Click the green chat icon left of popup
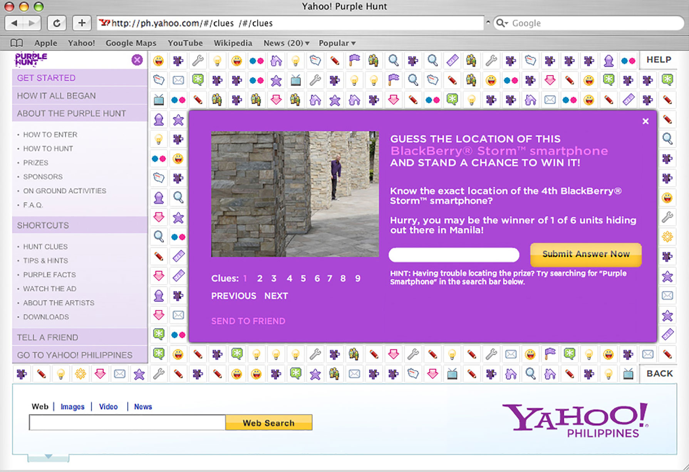Viewport: 689px width, 472px height. (158, 334)
